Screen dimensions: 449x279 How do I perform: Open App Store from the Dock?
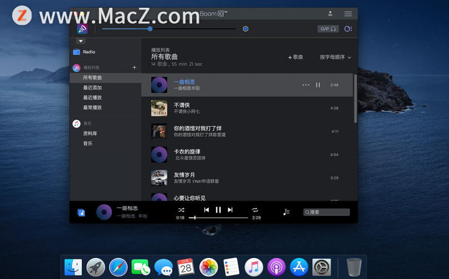pyautogui.click(x=299, y=267)
